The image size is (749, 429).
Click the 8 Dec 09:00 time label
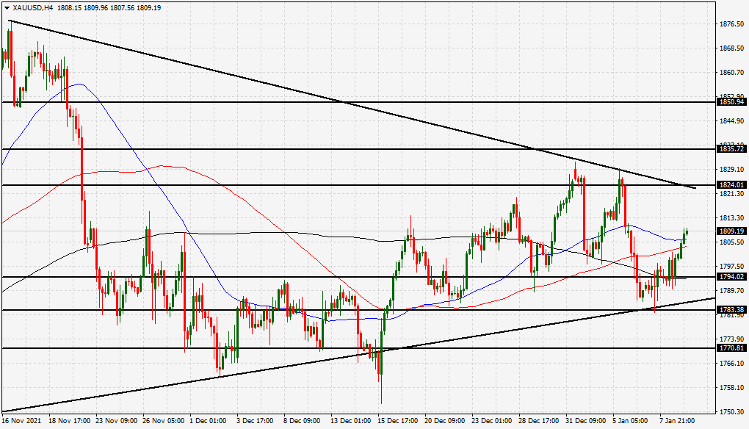coord(302,421)
